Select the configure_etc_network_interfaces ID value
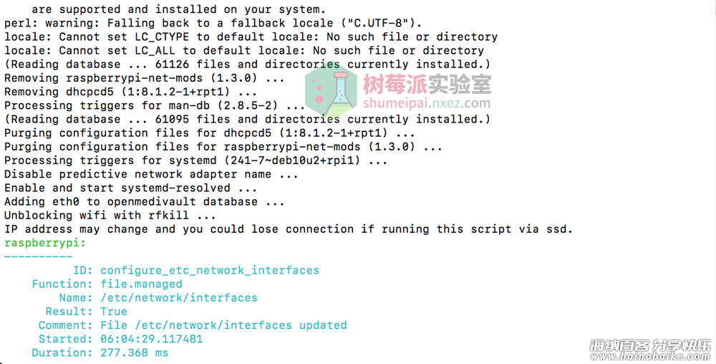 [210, 270]
